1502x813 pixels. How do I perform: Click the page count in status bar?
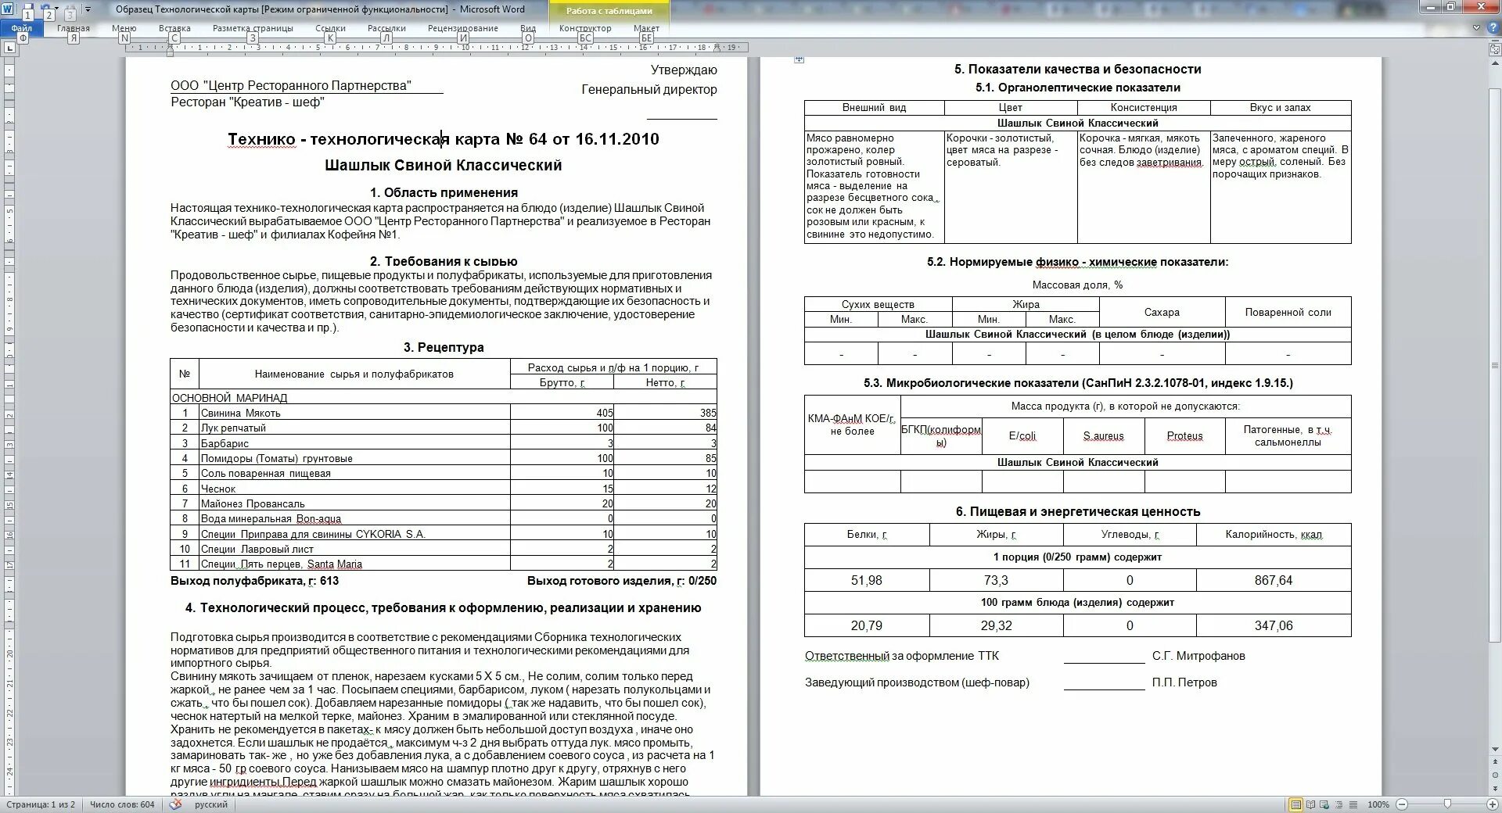(x=41, y=804)
